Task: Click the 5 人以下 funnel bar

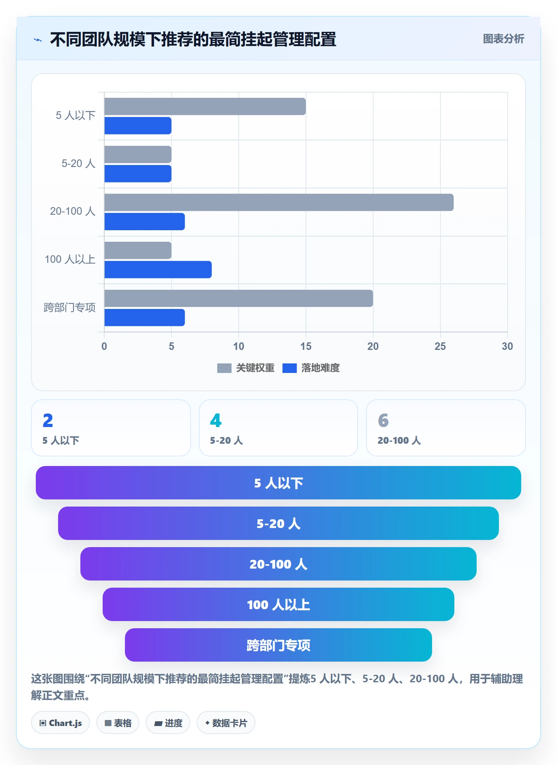Action: (x=278, y=483)
